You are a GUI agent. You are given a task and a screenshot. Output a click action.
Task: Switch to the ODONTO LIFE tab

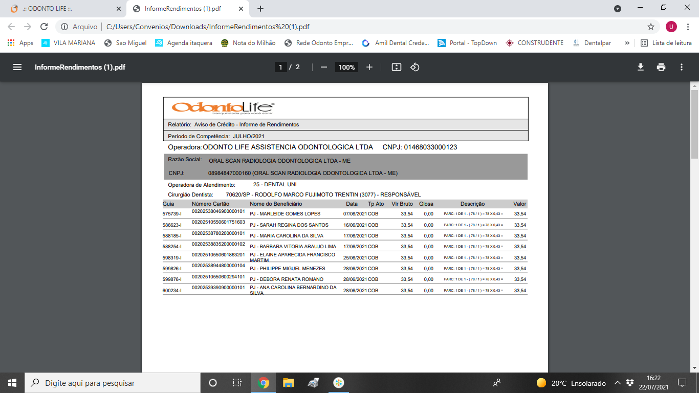64,9
